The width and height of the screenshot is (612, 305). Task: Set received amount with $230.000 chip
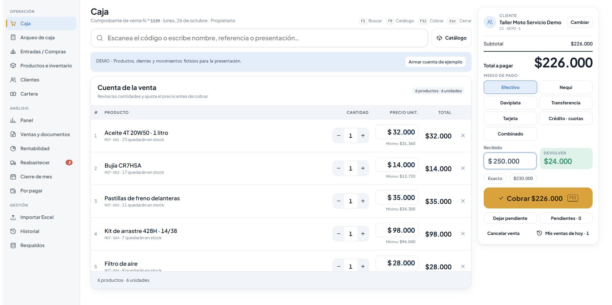(523, 178)
